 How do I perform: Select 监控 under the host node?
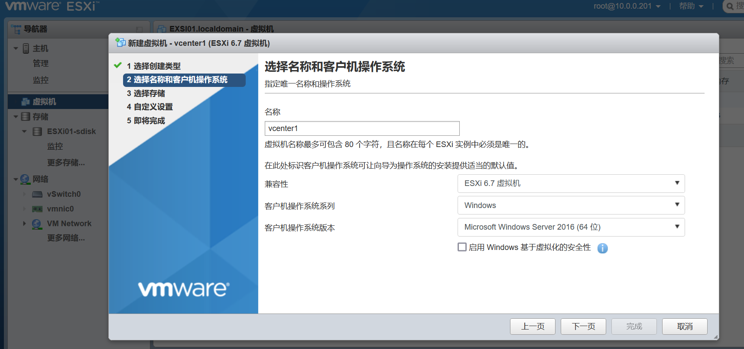pos(41,80)
